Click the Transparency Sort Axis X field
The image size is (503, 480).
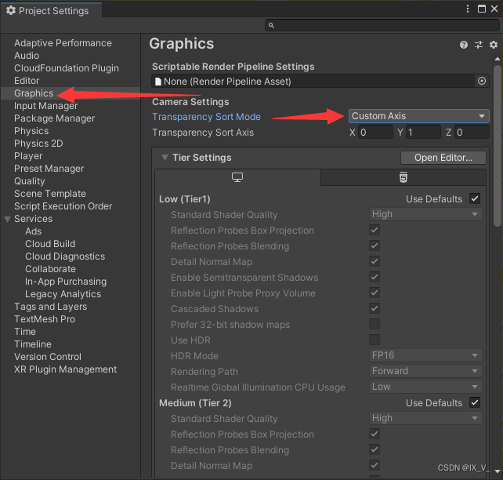point(375,133)
